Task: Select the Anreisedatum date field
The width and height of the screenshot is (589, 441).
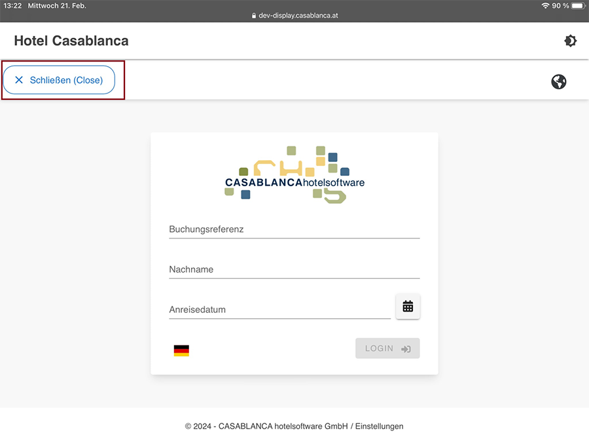Action: [x=279, y=310]
